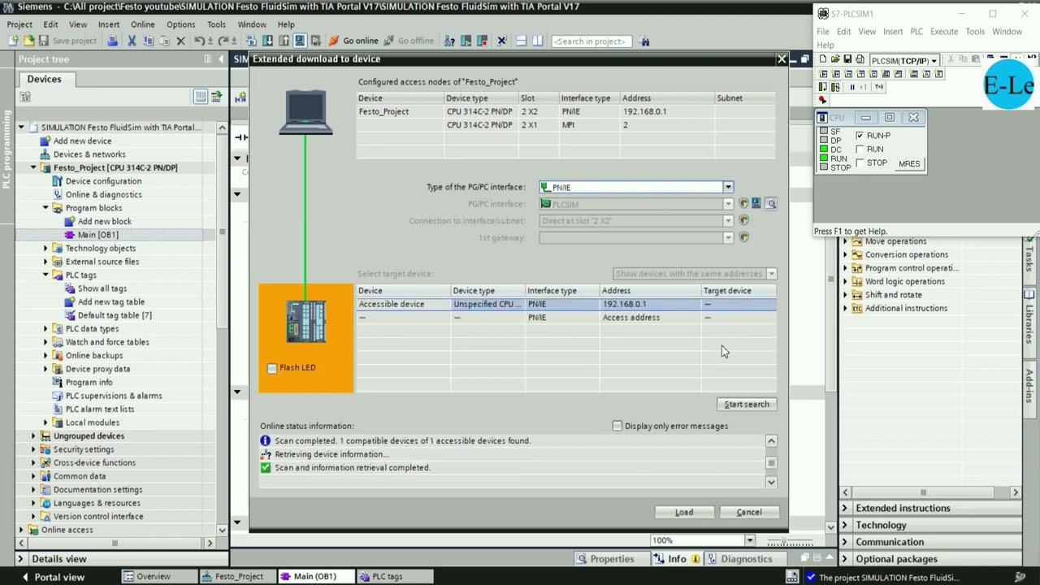1040x585 pixels.
Task: Click scroll down arrow in Online status information
Action: (x=771, y=483)
